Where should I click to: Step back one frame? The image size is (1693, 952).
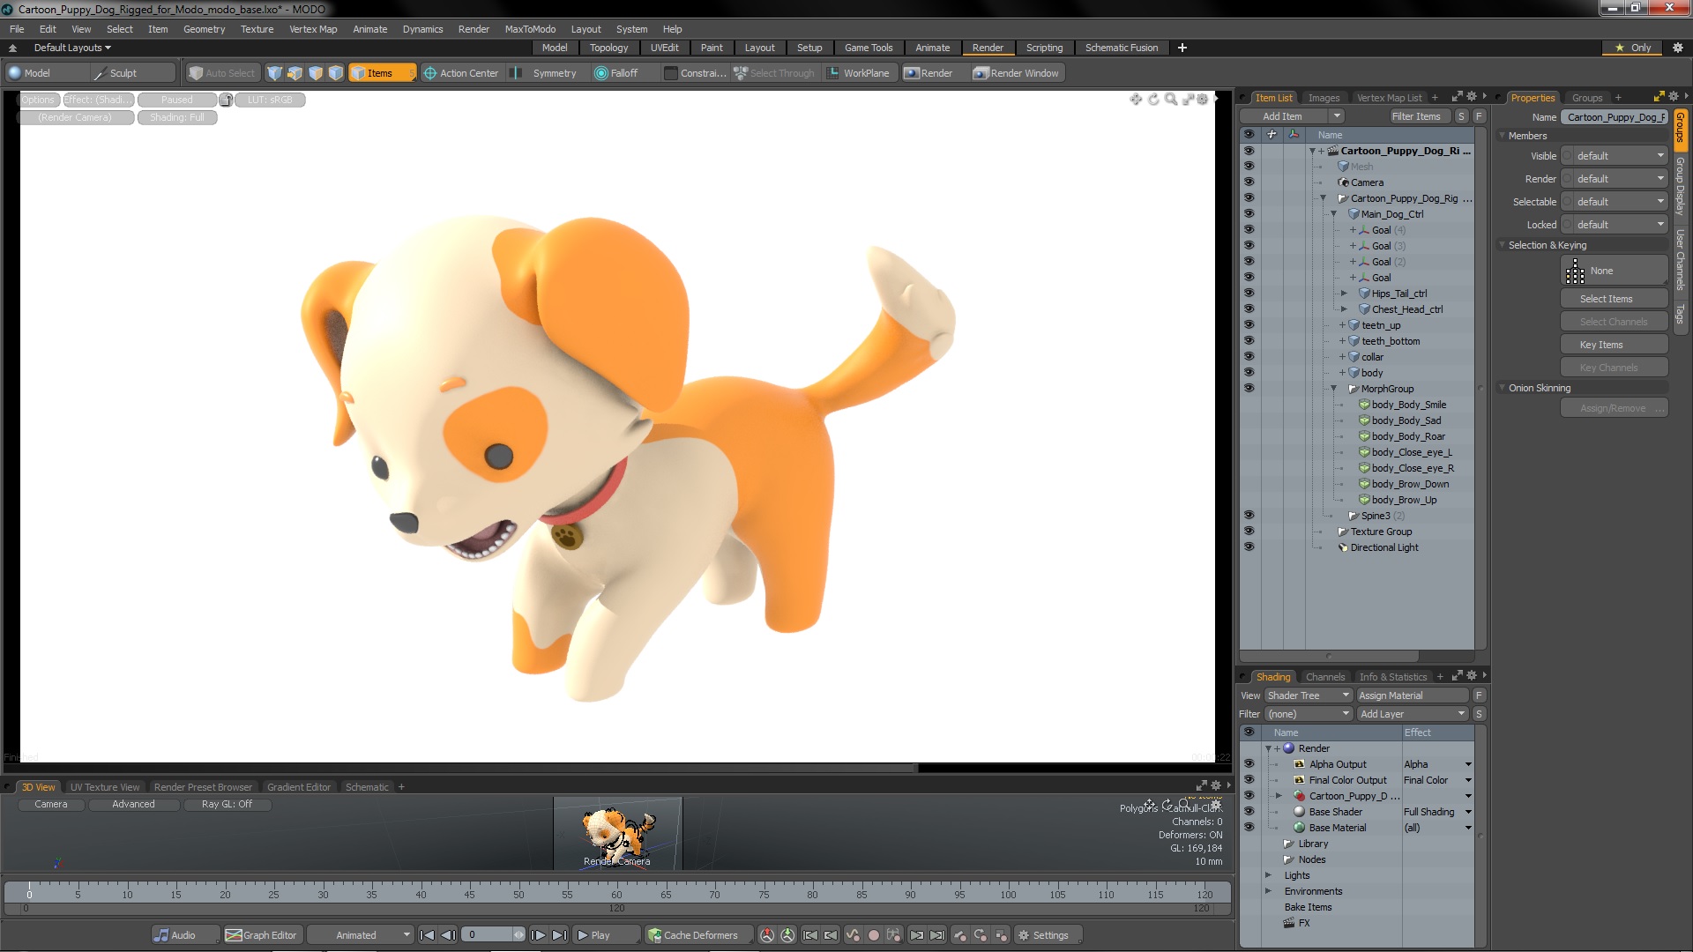pos(448,935)
